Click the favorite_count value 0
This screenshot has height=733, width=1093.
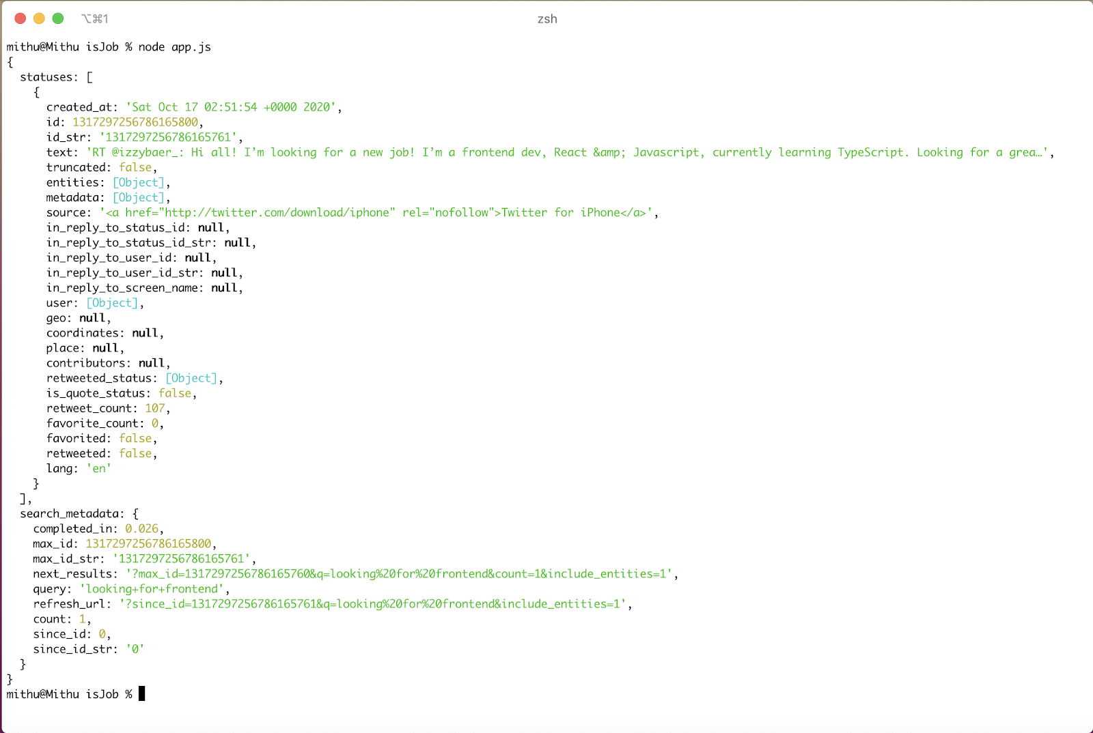click(x=155, y=422)
